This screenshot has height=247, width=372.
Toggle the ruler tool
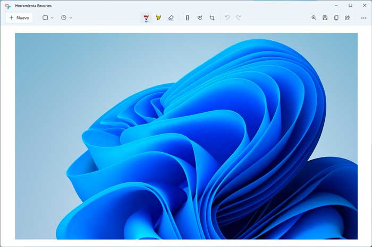click(188, 17)
